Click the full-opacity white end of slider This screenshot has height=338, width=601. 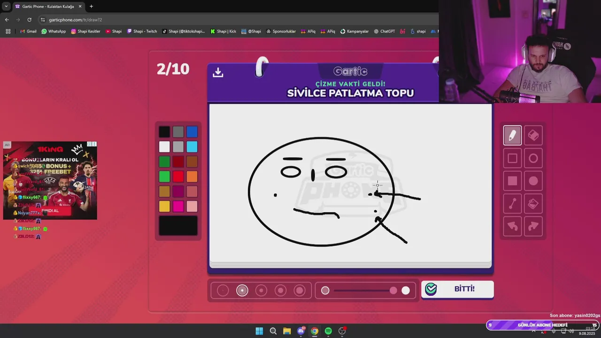[x=406, y=291]
